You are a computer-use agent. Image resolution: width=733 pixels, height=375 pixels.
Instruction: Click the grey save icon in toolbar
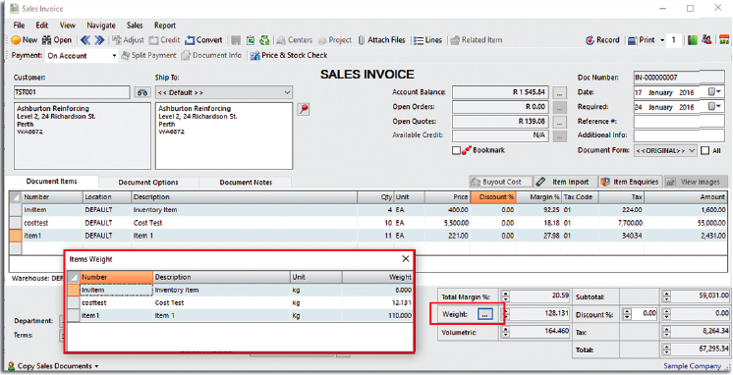click(x=236, y=40)
